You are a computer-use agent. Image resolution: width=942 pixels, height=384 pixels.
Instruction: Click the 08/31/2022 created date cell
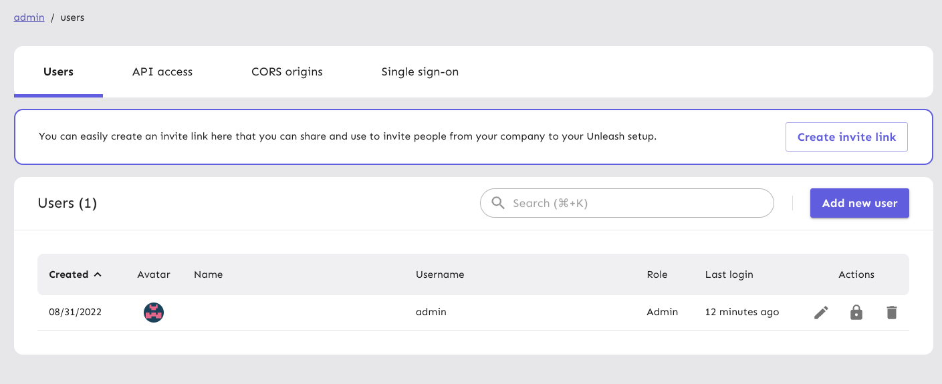point(75,312)
